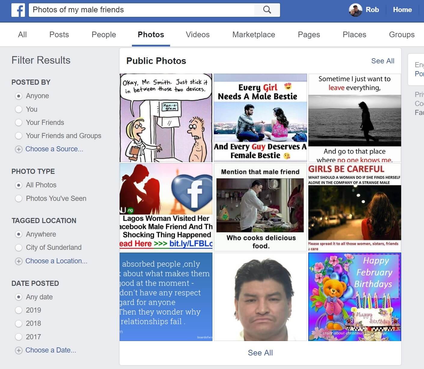This screenshot has width=424, height=369.
Task: Select the plus icon beside Choose a Location
Action: click(x=19, y=261)
